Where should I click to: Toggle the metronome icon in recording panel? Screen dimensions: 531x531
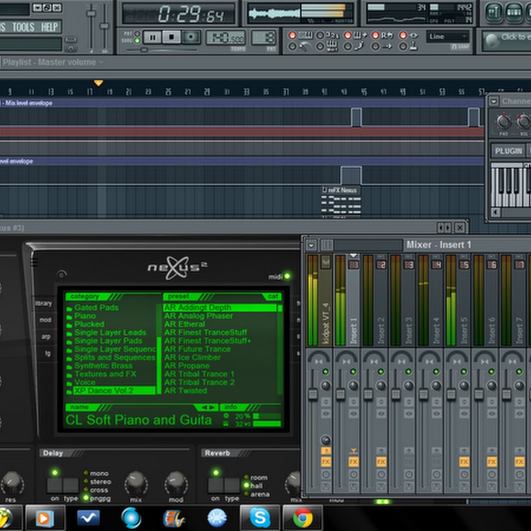[305, 47]
